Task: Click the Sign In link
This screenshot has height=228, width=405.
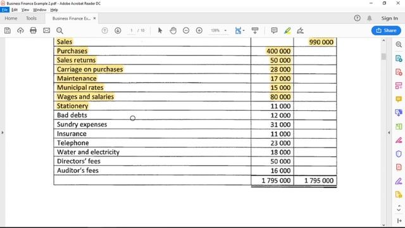Action: click(x=390, y=18)
